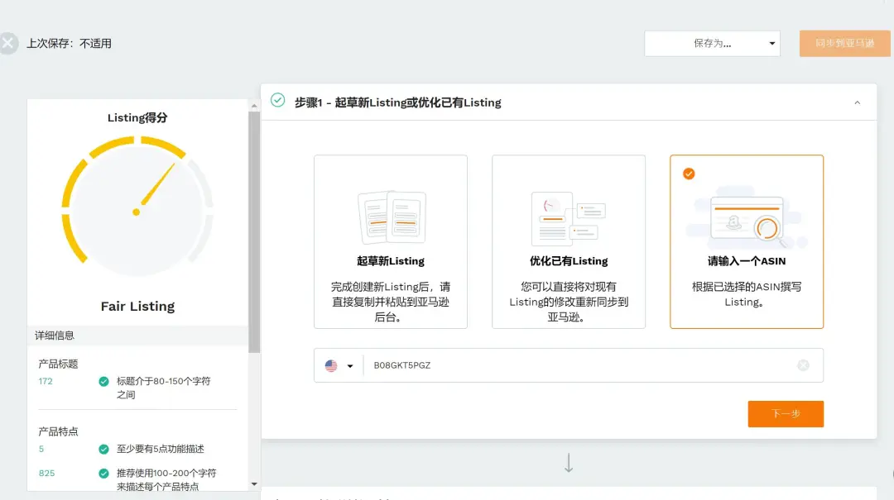The width and height of the screenshot is (894, 500).
Task: Open the country selector dropdown beside the flag
Action: (x=348, y=364)
